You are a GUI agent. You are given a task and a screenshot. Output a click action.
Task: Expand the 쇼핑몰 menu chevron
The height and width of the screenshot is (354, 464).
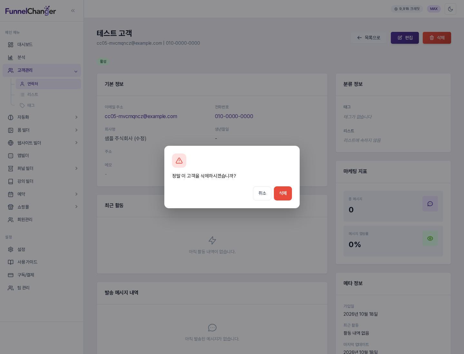pos(76,207)
